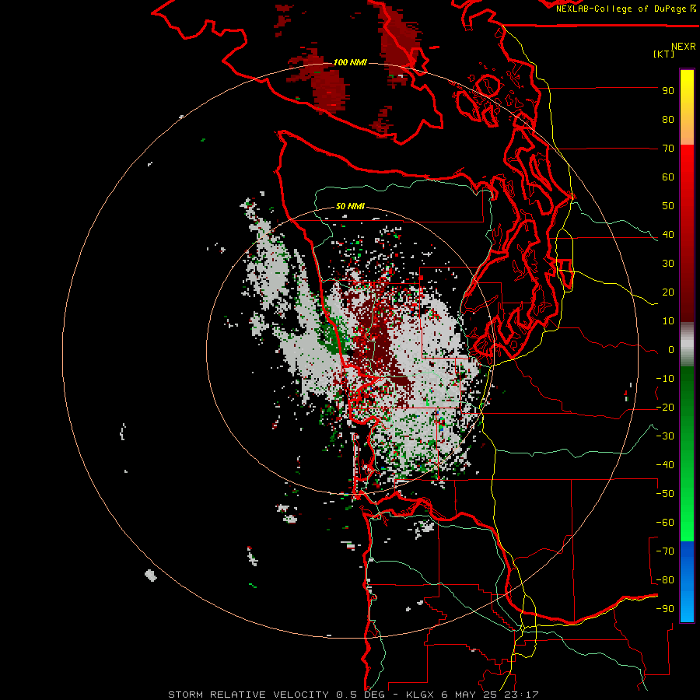Select the 70 knot scale label
Image resolution: width=700 pixels, height=700 pixels.
click(668, 149)
